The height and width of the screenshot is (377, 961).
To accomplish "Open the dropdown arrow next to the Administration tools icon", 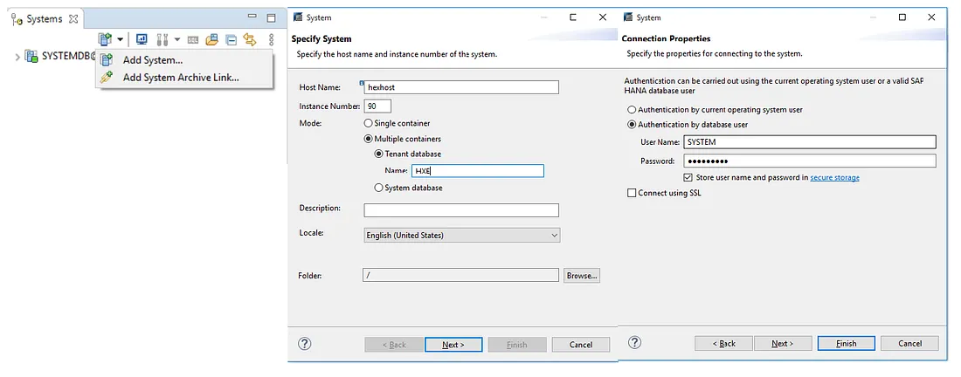I will pyautogui.click(x=177, y=40).
